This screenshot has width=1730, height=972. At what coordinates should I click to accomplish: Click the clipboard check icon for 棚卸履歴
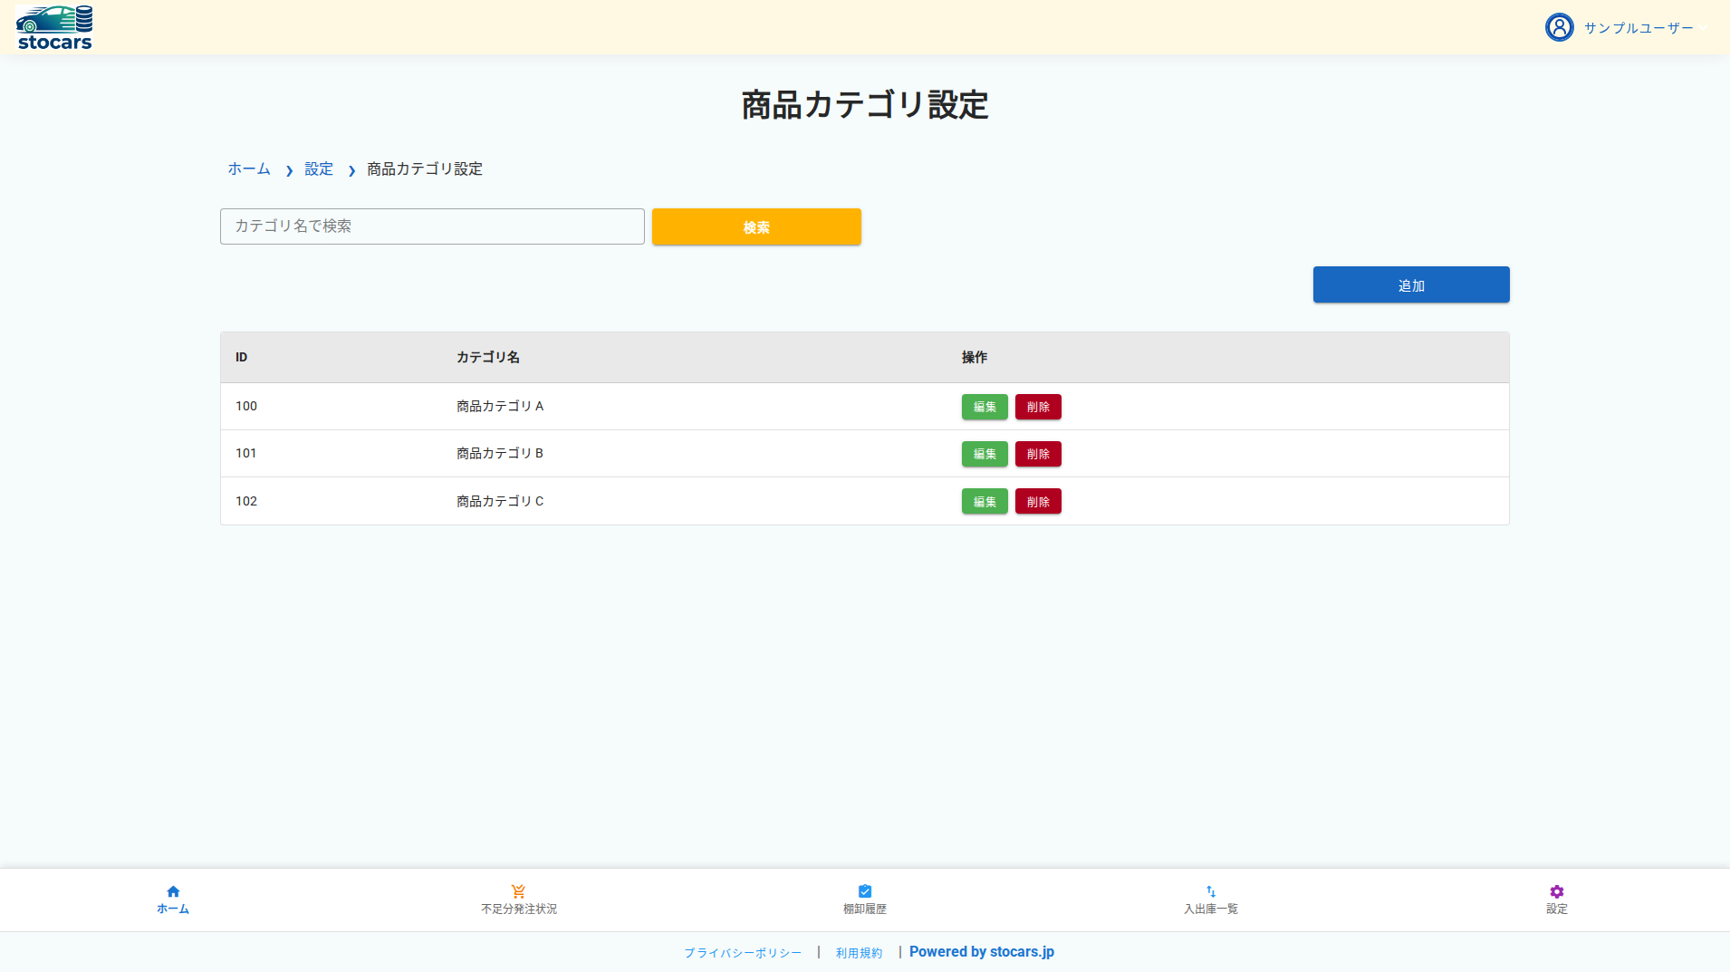coord(865,891)
